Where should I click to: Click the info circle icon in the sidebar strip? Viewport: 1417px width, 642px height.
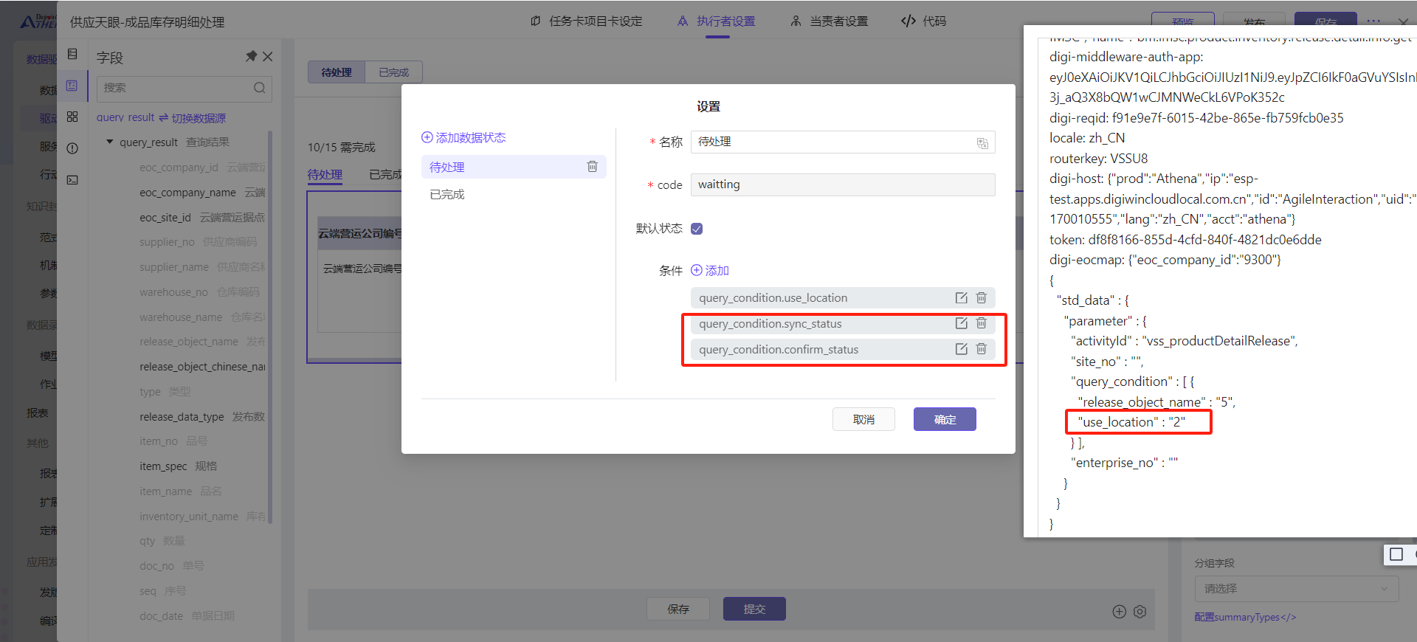tap(72, 148)
